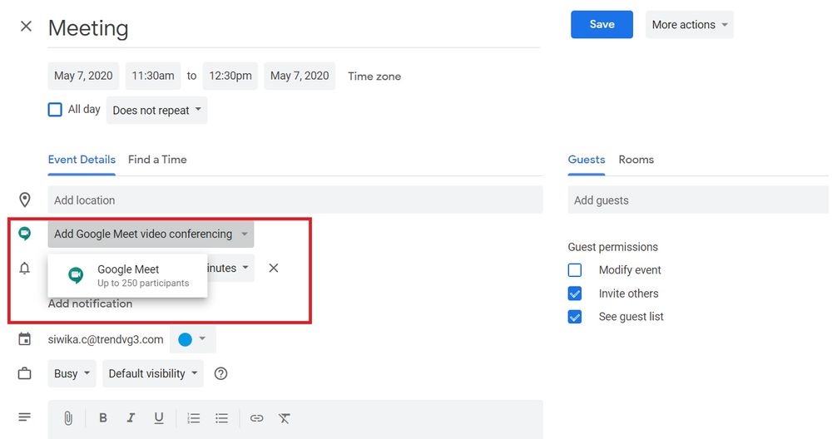Screen dimensions: 832x439
Task: Apply bold formatting in description toolbar
Action: 103,418
